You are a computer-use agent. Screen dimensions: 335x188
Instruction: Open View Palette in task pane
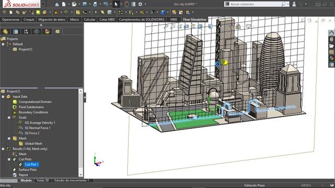(x=331, y=52)
